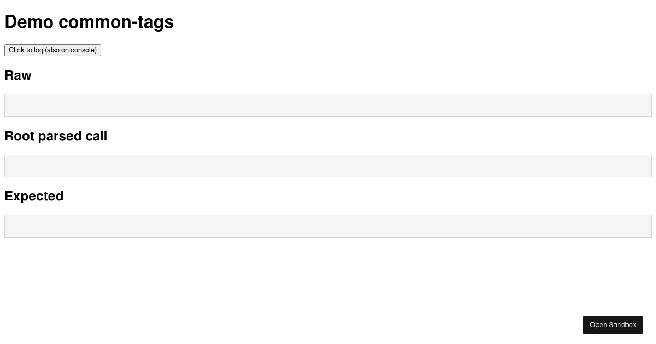This screenshot has height=344, width=656.
Task: Click the Root parsed call heading
Action: 56,136
